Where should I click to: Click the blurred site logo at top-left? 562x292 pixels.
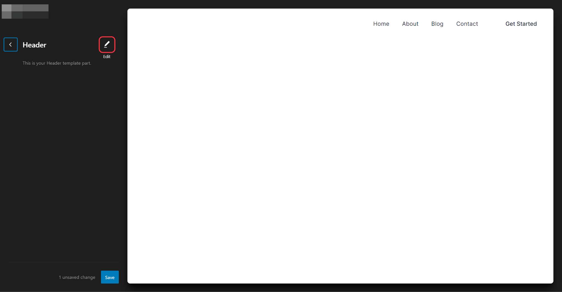click(25, 12)
